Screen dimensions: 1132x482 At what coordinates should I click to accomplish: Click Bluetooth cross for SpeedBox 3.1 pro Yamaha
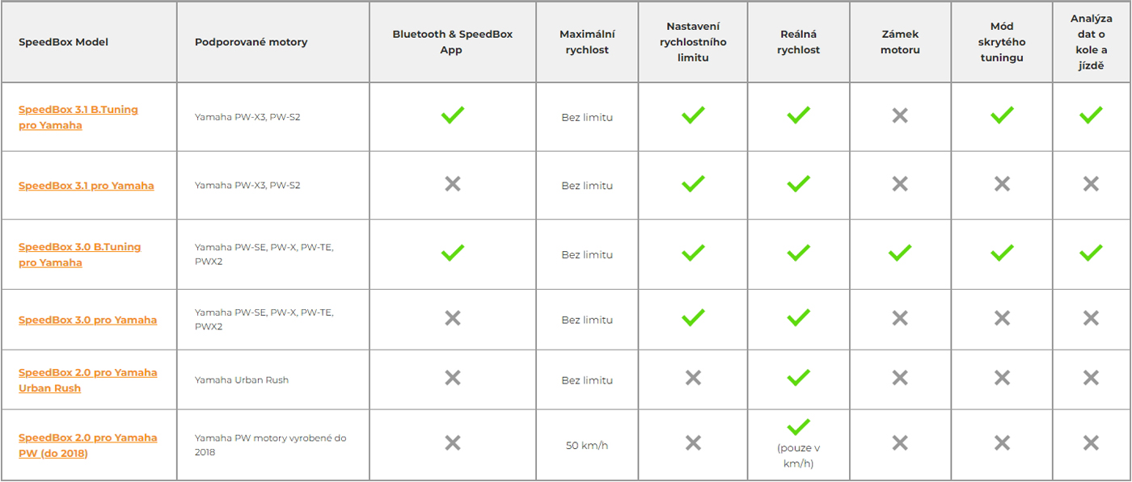tap(453, 184)
